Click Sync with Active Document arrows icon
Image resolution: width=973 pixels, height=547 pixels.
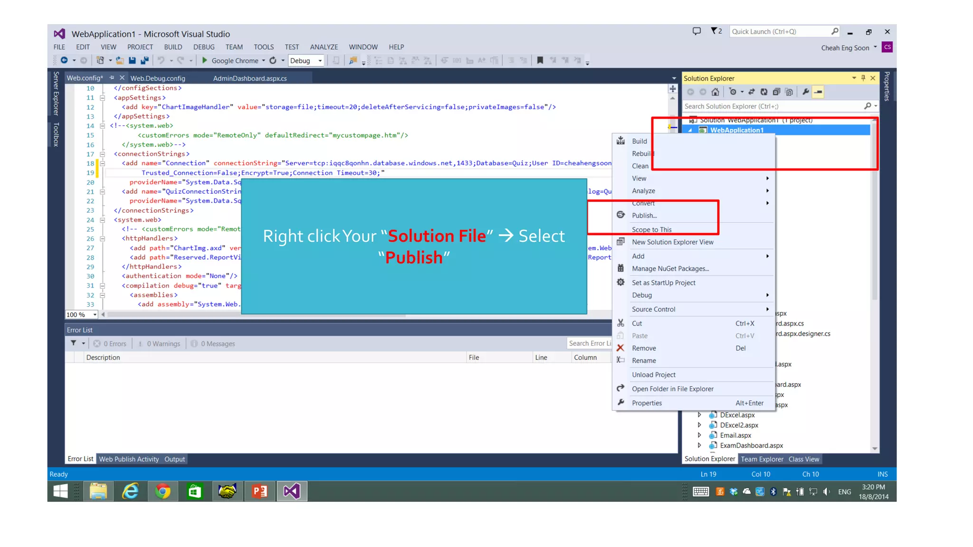752,92
